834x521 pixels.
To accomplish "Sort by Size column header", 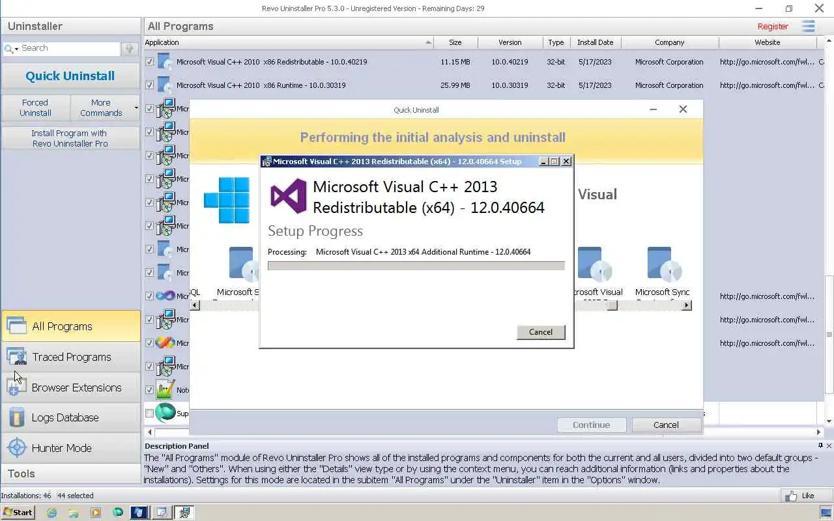I will [455, 42].
